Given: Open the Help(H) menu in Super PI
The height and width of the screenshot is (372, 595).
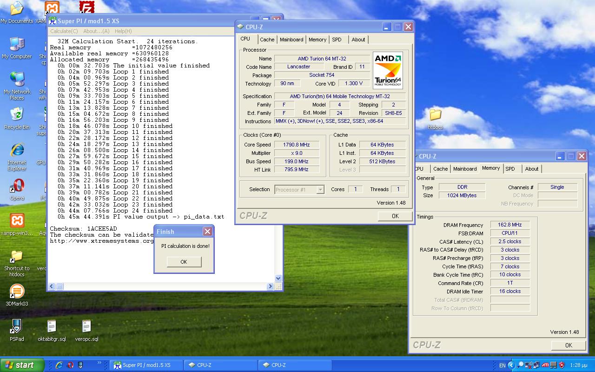Looking at the screenshot, I should (x=123, y=31).
